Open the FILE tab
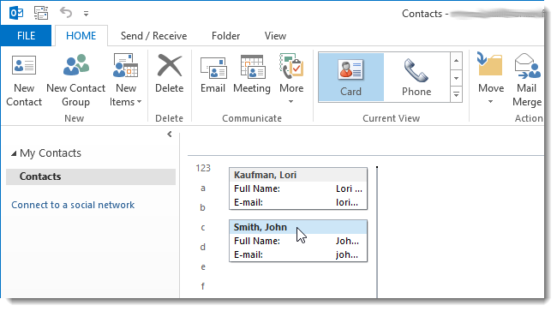Viewport: 557px width, 311px height. click(26, 36)
